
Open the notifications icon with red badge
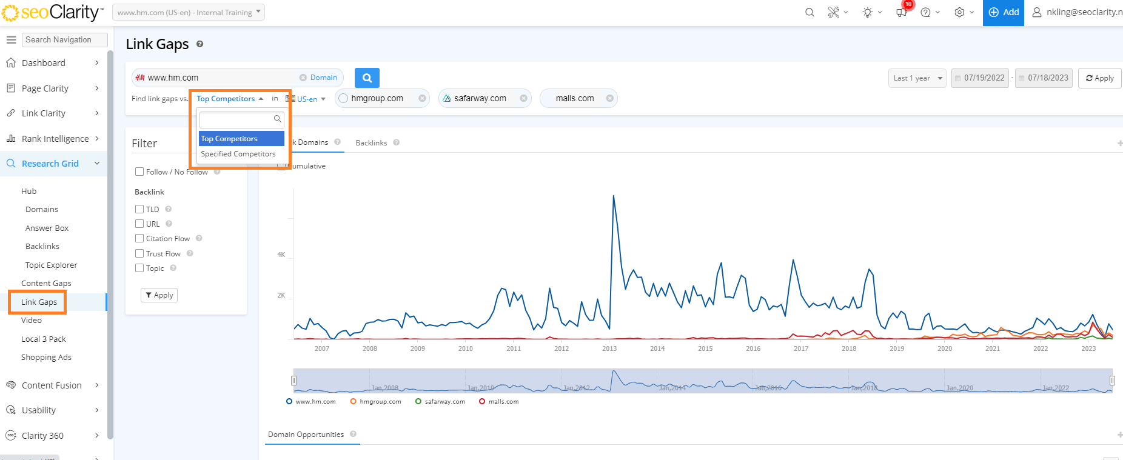pyautogui.click(x=902, y=12)
